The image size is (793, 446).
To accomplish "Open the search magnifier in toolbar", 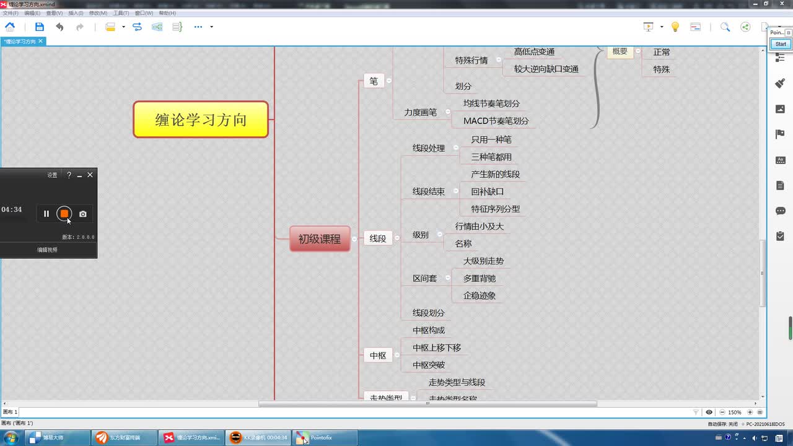I will coord(725,27).
